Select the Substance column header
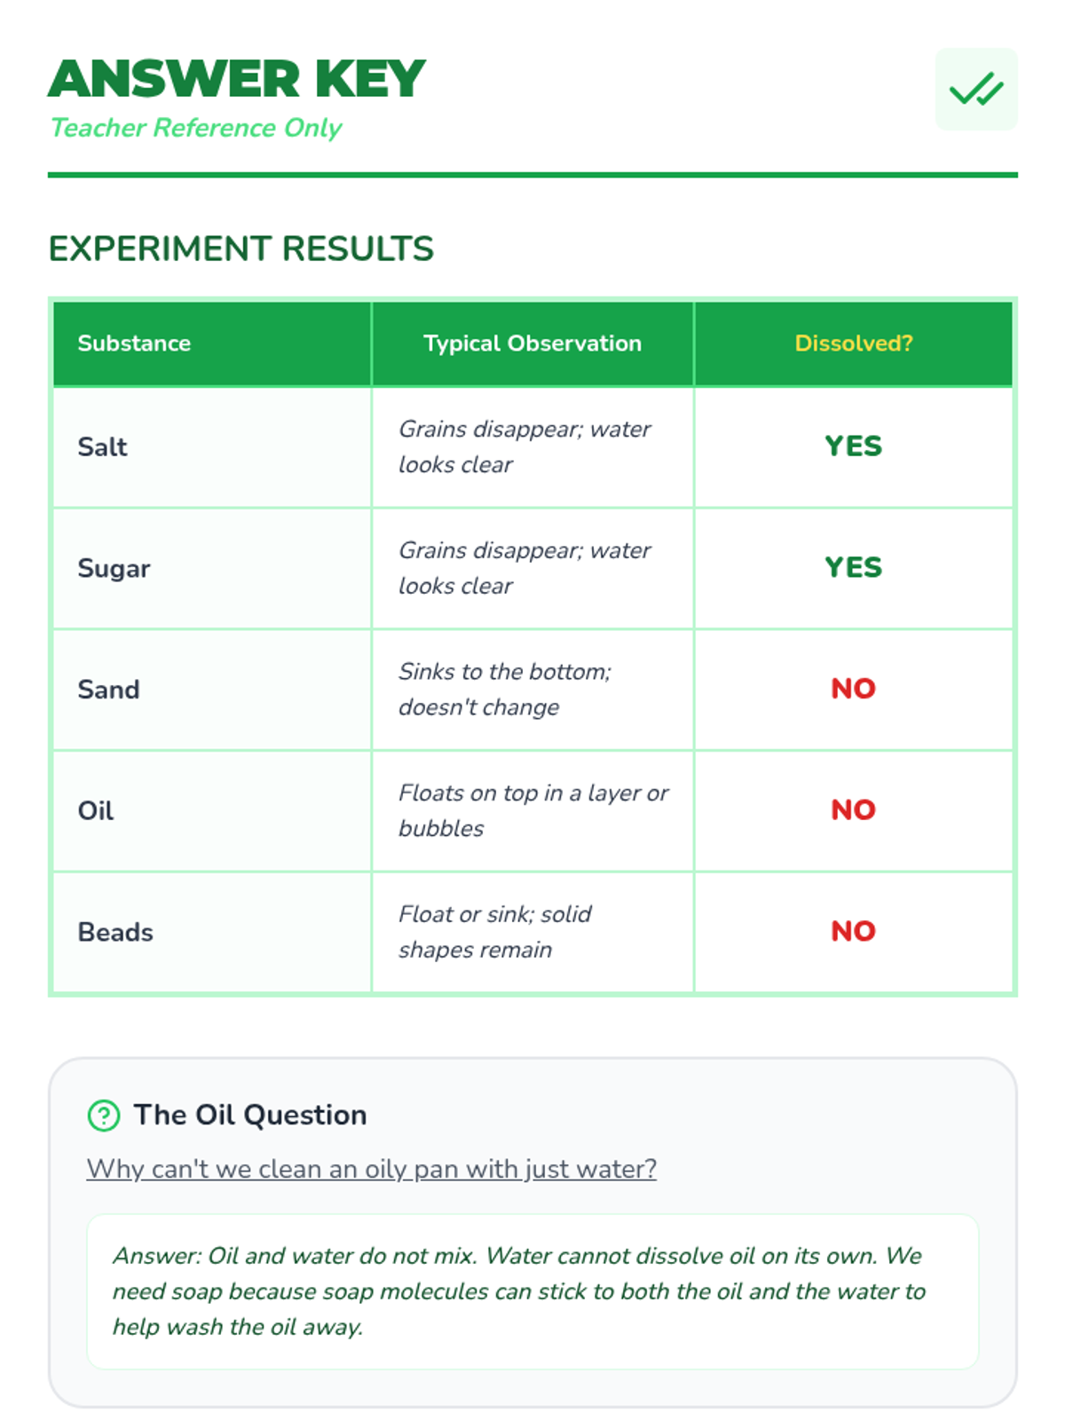 [211, 343]
